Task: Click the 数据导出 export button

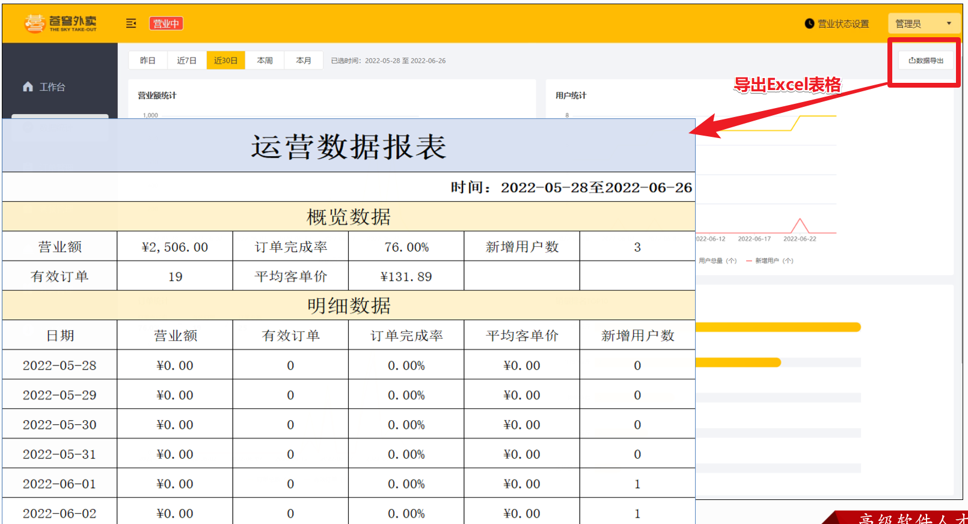Action: pos(926,61)
